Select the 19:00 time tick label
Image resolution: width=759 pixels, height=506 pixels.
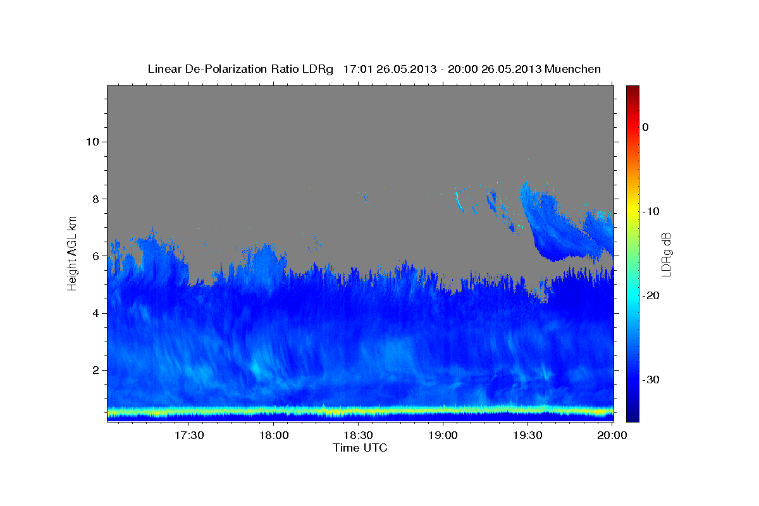(443, 435)
